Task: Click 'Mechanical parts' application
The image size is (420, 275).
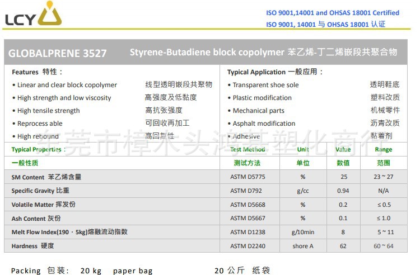Action: coord(259,111)
